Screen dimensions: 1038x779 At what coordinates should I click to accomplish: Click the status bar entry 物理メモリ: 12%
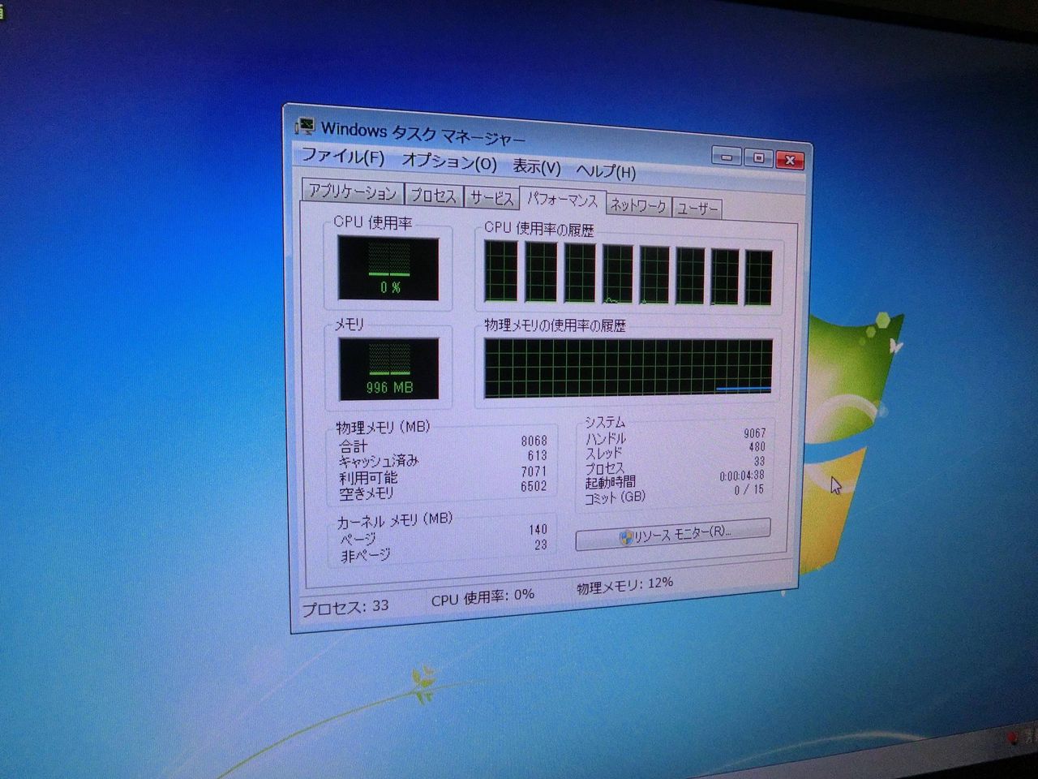(624, 586)
